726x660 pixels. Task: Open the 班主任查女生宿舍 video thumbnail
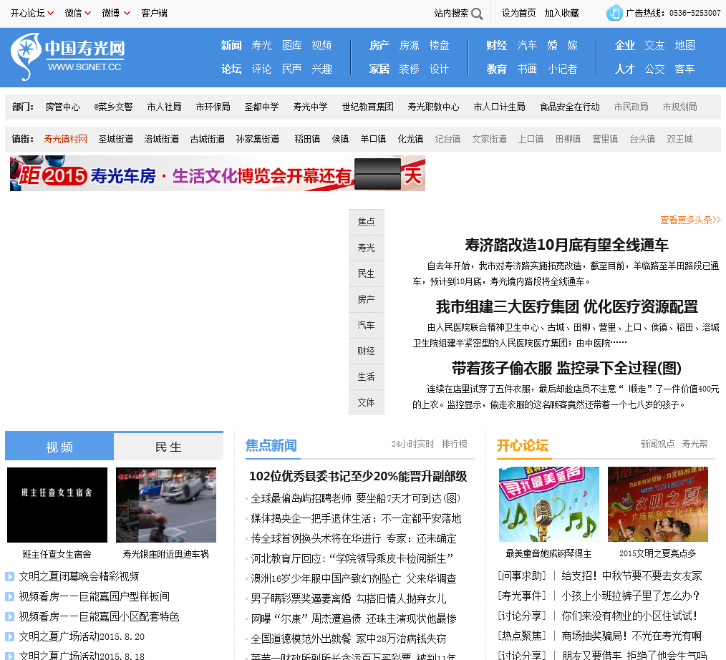click(x=57, y=505)
